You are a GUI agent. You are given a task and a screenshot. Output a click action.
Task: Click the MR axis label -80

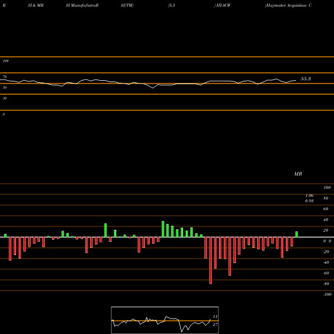[x=326, y=284]
